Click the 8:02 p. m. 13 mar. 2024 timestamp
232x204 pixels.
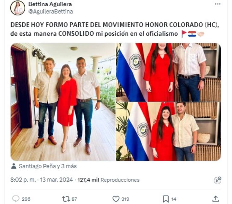click(42, 180)
